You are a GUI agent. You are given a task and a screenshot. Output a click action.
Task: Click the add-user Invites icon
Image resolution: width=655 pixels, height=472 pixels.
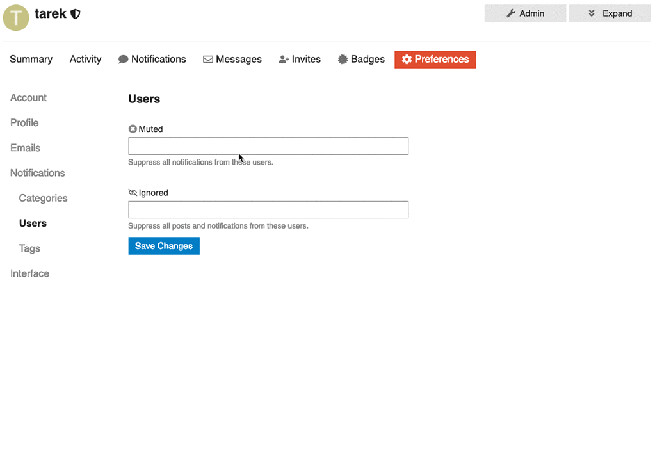(284, 60)
